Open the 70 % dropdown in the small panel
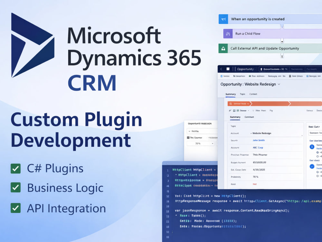The height and width of the screenshot is (242, 322). pyautogui.click(x=200, y=144)
